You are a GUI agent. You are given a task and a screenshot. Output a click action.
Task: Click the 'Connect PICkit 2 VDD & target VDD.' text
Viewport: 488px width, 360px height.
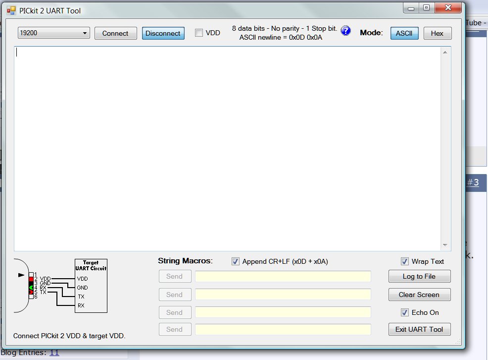pos(69,336)
